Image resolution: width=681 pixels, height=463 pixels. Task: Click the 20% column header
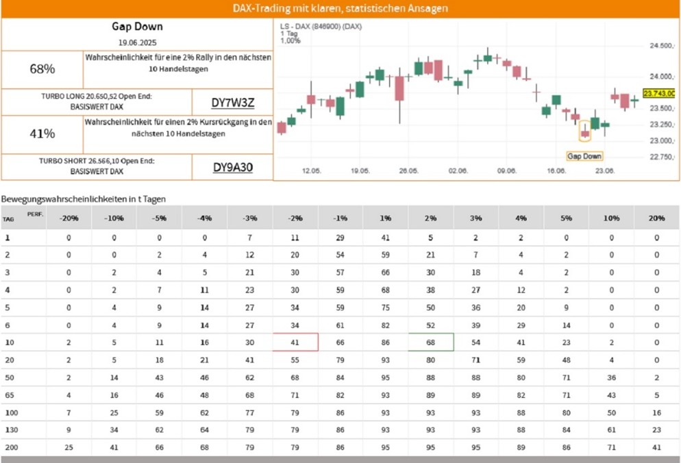[x=656, y=218]
